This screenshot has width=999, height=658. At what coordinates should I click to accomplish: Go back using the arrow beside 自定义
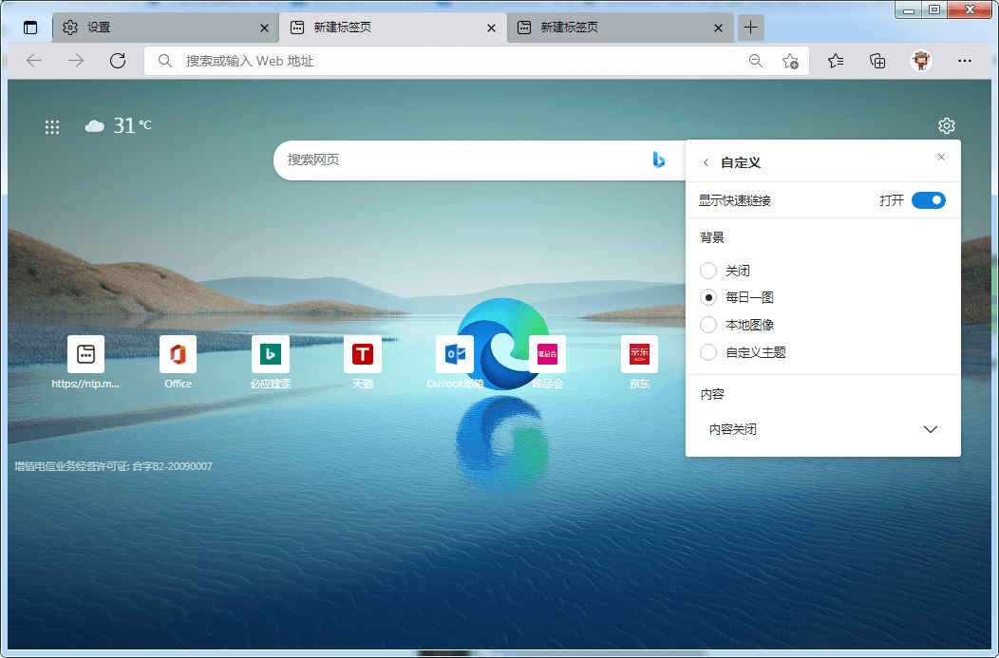point(706,162)
